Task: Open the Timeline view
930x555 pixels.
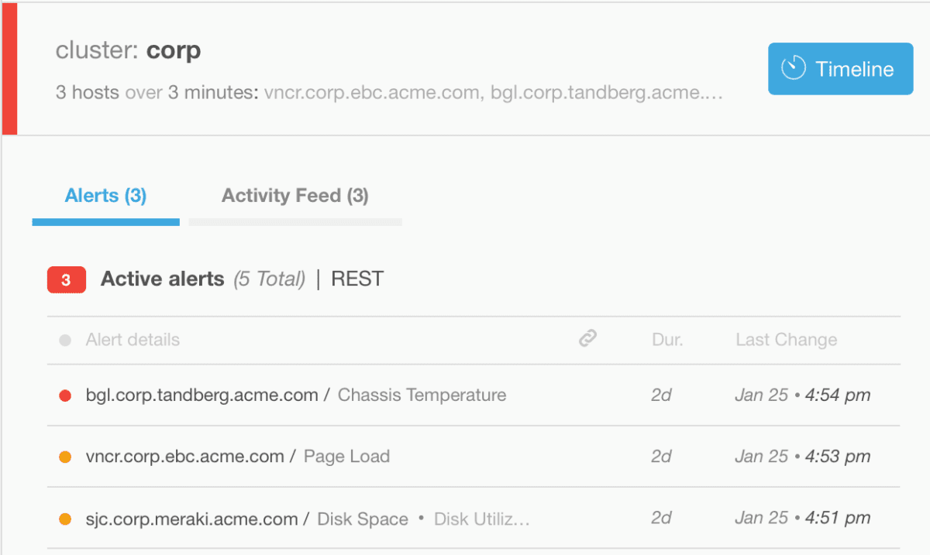Action: pos(840,68)
